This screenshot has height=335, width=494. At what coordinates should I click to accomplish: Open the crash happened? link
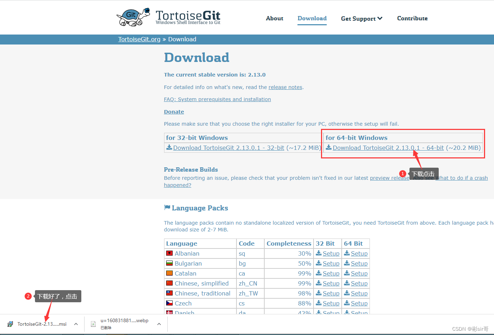click(178, 185)
